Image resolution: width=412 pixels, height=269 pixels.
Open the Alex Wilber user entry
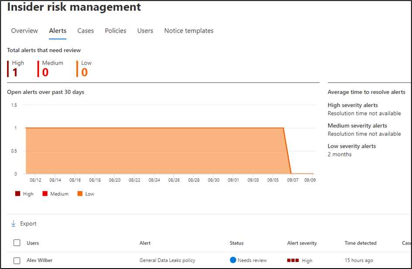(x=40, y=260)
